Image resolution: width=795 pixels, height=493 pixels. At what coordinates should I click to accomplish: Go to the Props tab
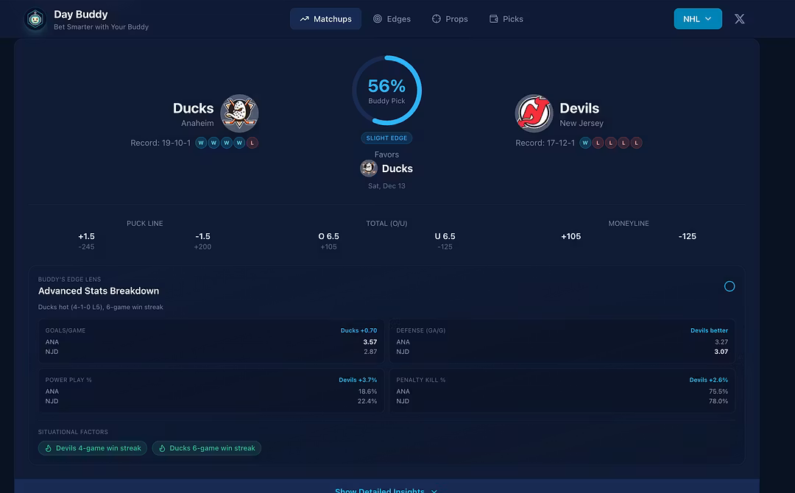[450, 19]
